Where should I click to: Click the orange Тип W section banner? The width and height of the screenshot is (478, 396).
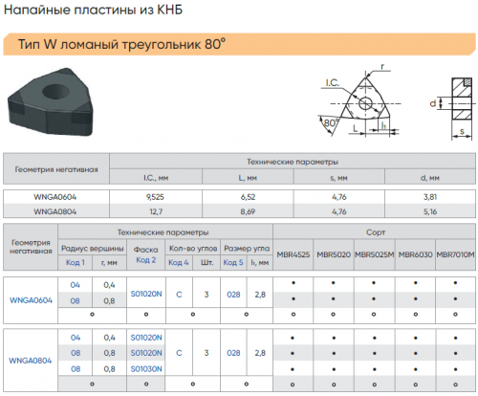(x=240, y=44)
